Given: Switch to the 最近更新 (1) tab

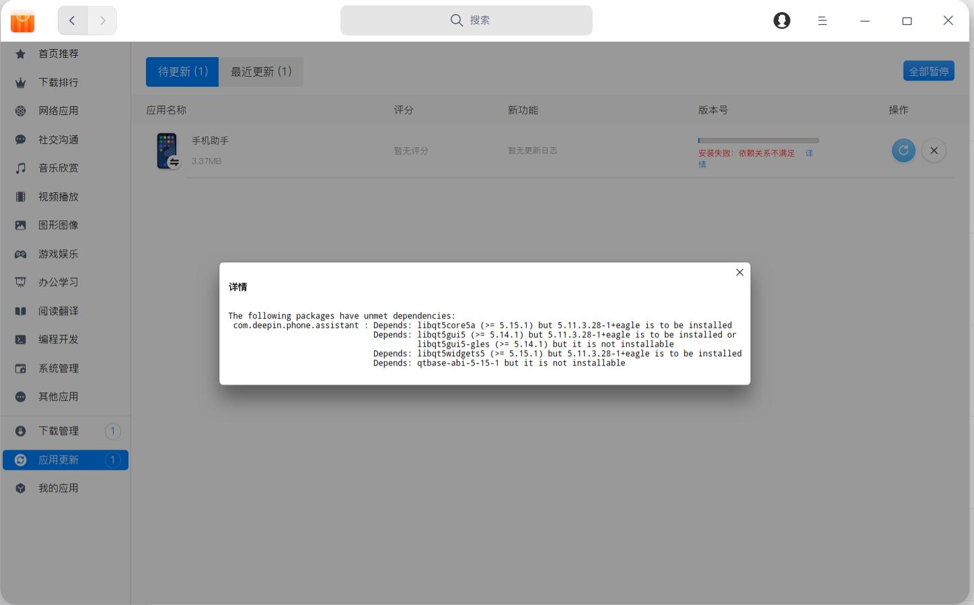Looking at the screenshot, I should click(261, 72).
